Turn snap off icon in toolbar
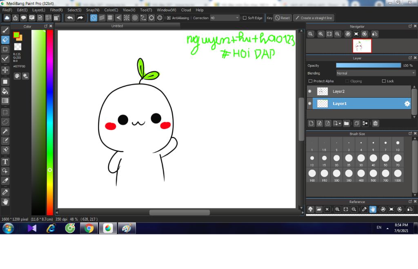Viewport: 418px width, 269px height. coord(93,18)
